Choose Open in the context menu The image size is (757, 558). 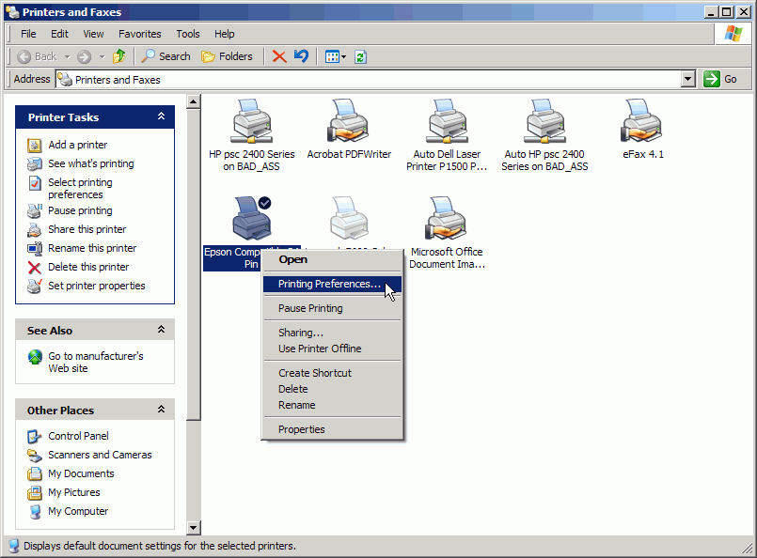[332, 259]
